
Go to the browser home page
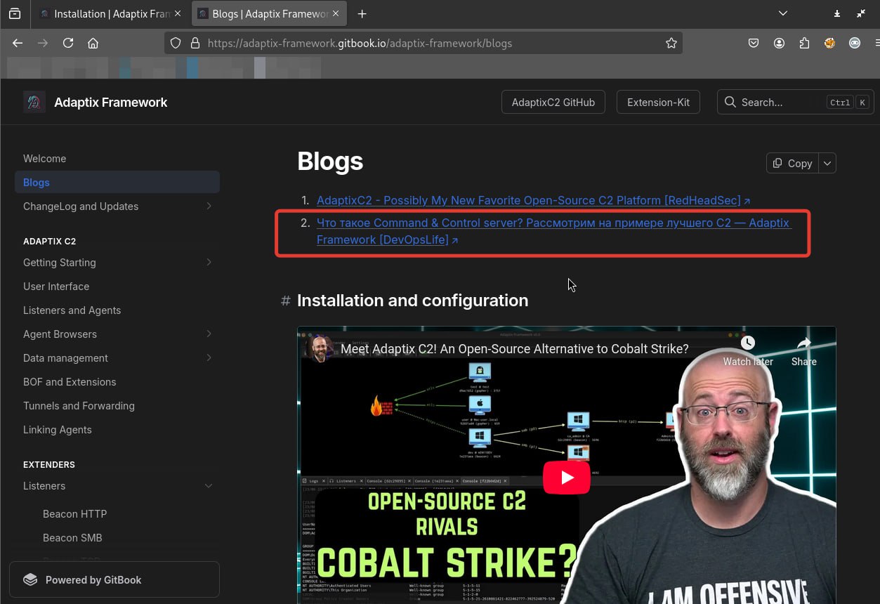point(93,43)
